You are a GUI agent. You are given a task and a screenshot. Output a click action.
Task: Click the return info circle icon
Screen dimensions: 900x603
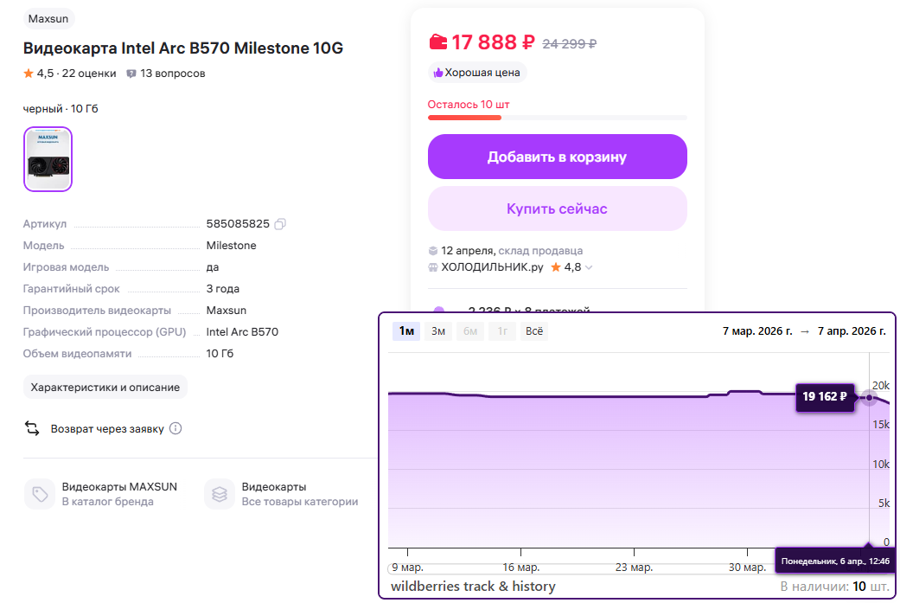(x=176, y=428)
